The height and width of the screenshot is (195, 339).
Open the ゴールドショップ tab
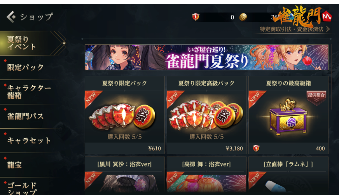point(22,188)
